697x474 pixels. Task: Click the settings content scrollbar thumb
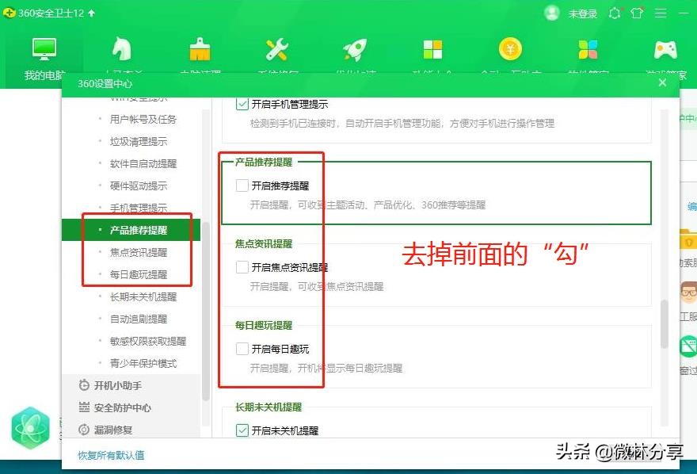click(664, 323)
